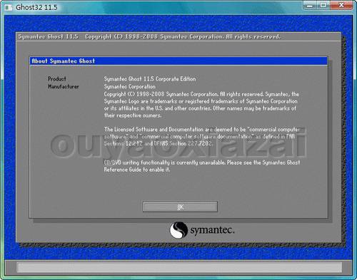The height and width of the screenshot is (280, 357).
Task: Click the 'Ghost32 11.5' window title text
Action: click(x=36, y=7)
